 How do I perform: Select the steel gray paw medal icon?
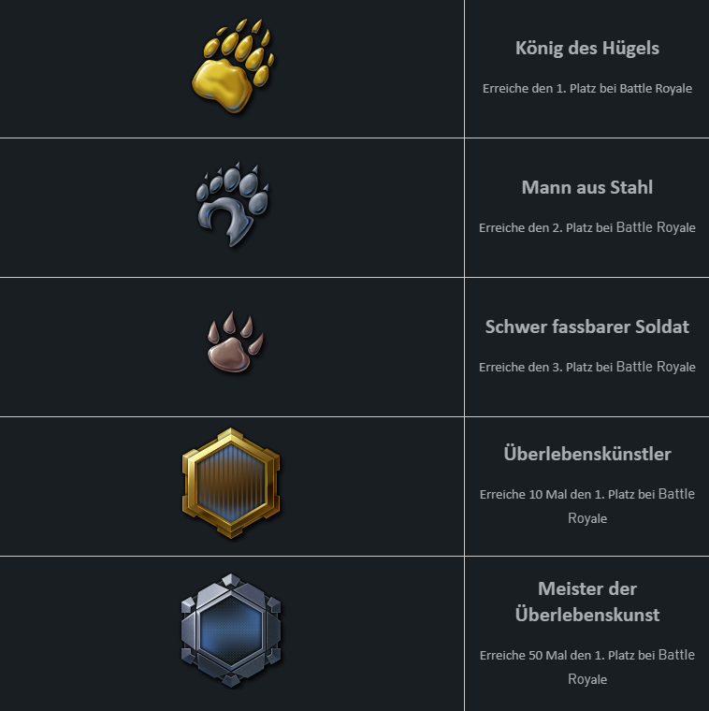(x=232, y=204)
